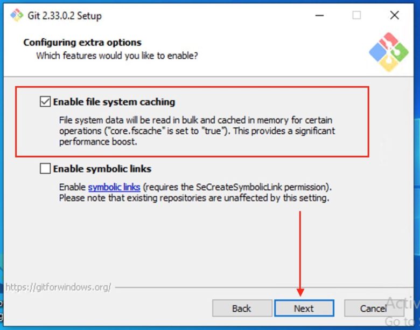Click the https://gitforwindows.org/ URL text
Screen dimensions: 420x330
(58, 287)
